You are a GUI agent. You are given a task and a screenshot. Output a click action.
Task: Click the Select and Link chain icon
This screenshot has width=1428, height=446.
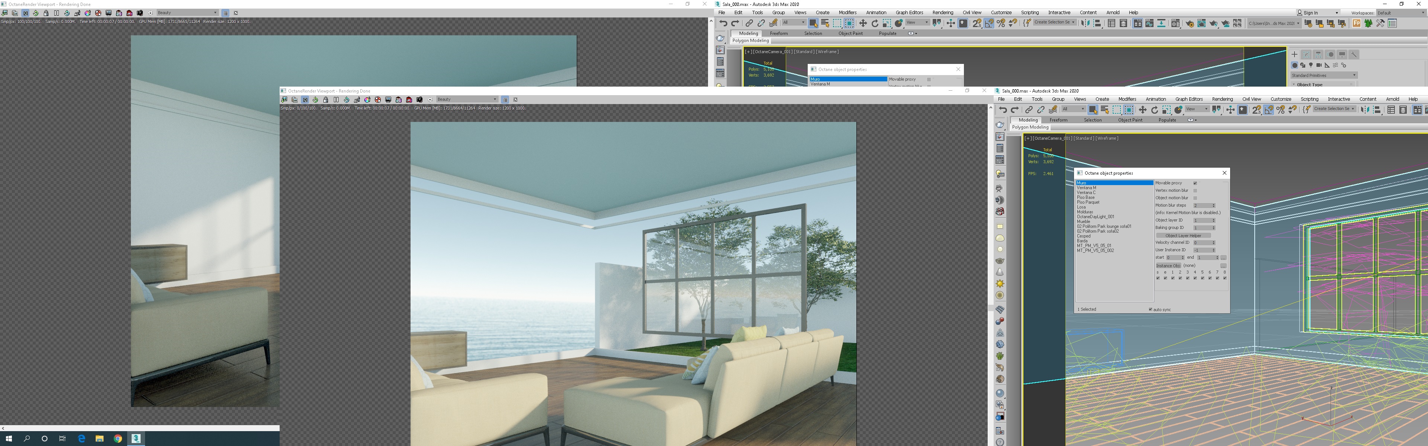point(1029,110)
